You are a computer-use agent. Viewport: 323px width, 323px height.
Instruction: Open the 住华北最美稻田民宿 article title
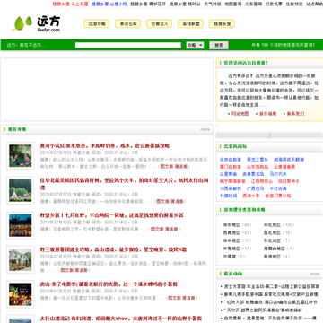coord(125,184)
